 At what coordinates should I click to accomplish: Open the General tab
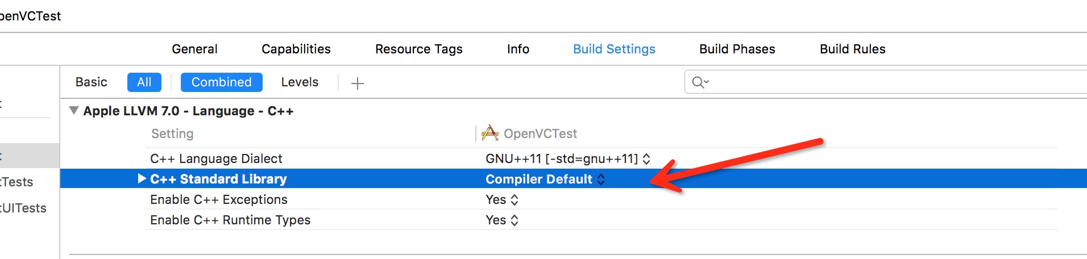click(x=194, y=49)
